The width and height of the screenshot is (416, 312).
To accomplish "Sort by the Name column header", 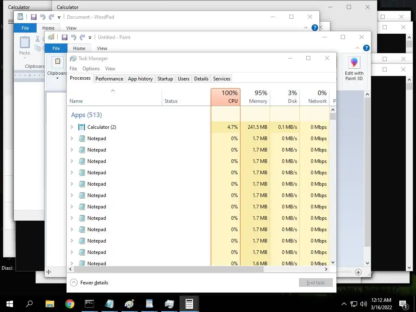I will [114, 97].
